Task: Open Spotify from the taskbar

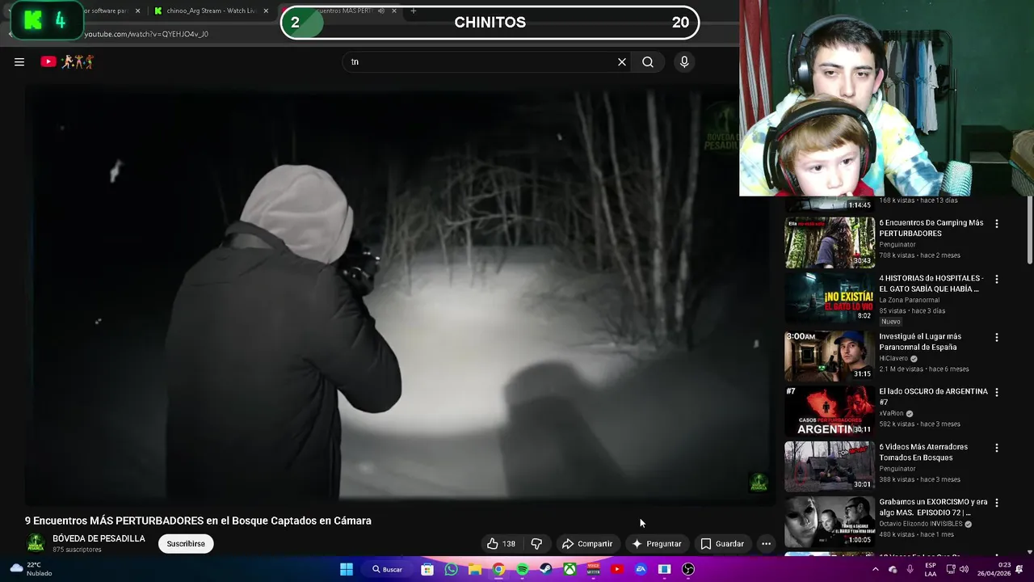Action: pyautogui.click(x=522, y=569)
